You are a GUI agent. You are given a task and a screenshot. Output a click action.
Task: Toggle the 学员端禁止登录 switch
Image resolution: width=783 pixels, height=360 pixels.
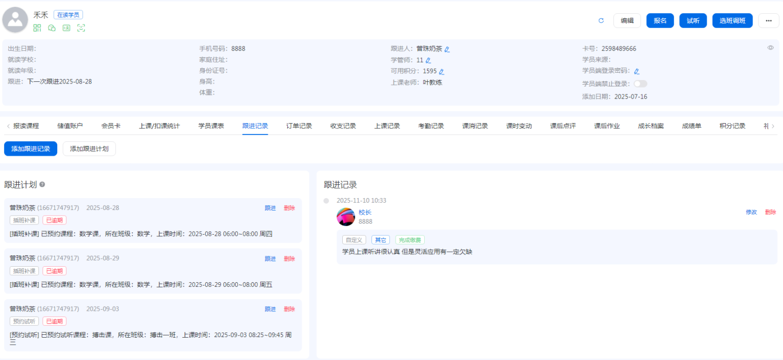[640, 84]
